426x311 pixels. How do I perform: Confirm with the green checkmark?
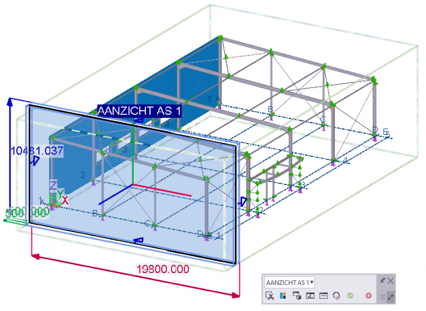coord(350,296)
